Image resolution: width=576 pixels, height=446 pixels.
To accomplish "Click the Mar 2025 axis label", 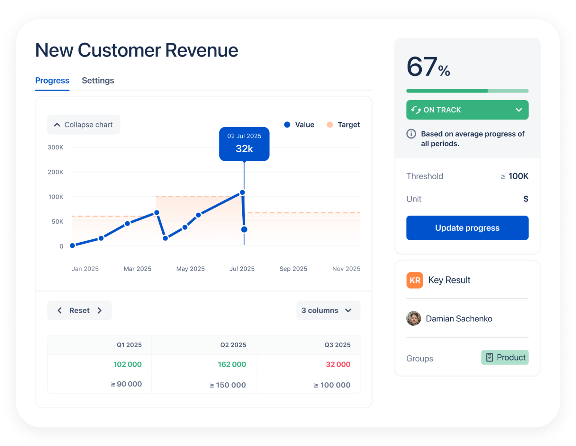I will 138,269.
